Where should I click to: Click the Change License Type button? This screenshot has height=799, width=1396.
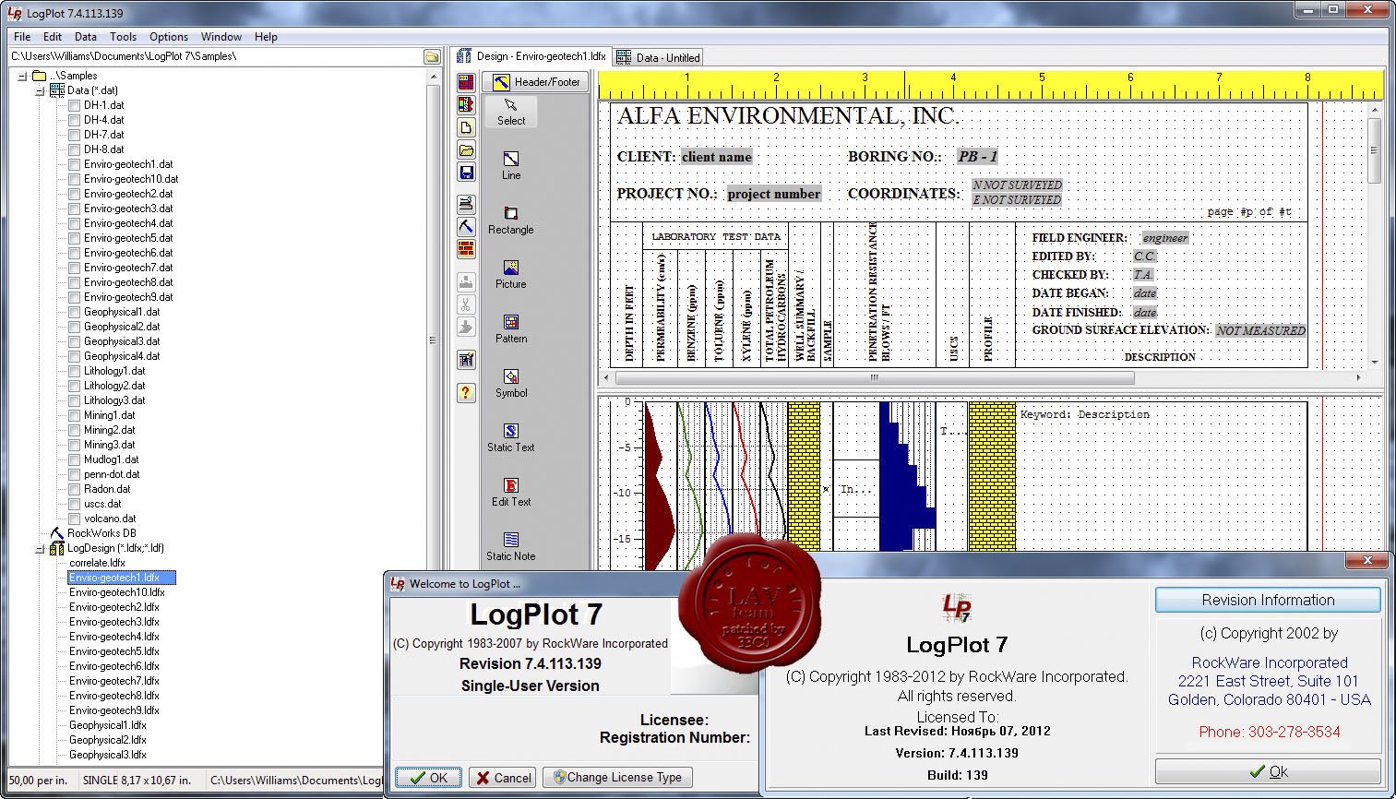click(x=617, y=778)
